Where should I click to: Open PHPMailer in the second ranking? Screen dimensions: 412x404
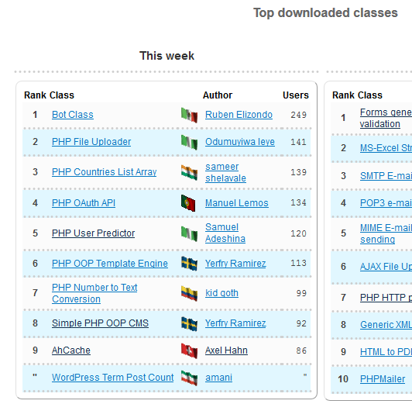pyautogui.click(x=383, y=379)
